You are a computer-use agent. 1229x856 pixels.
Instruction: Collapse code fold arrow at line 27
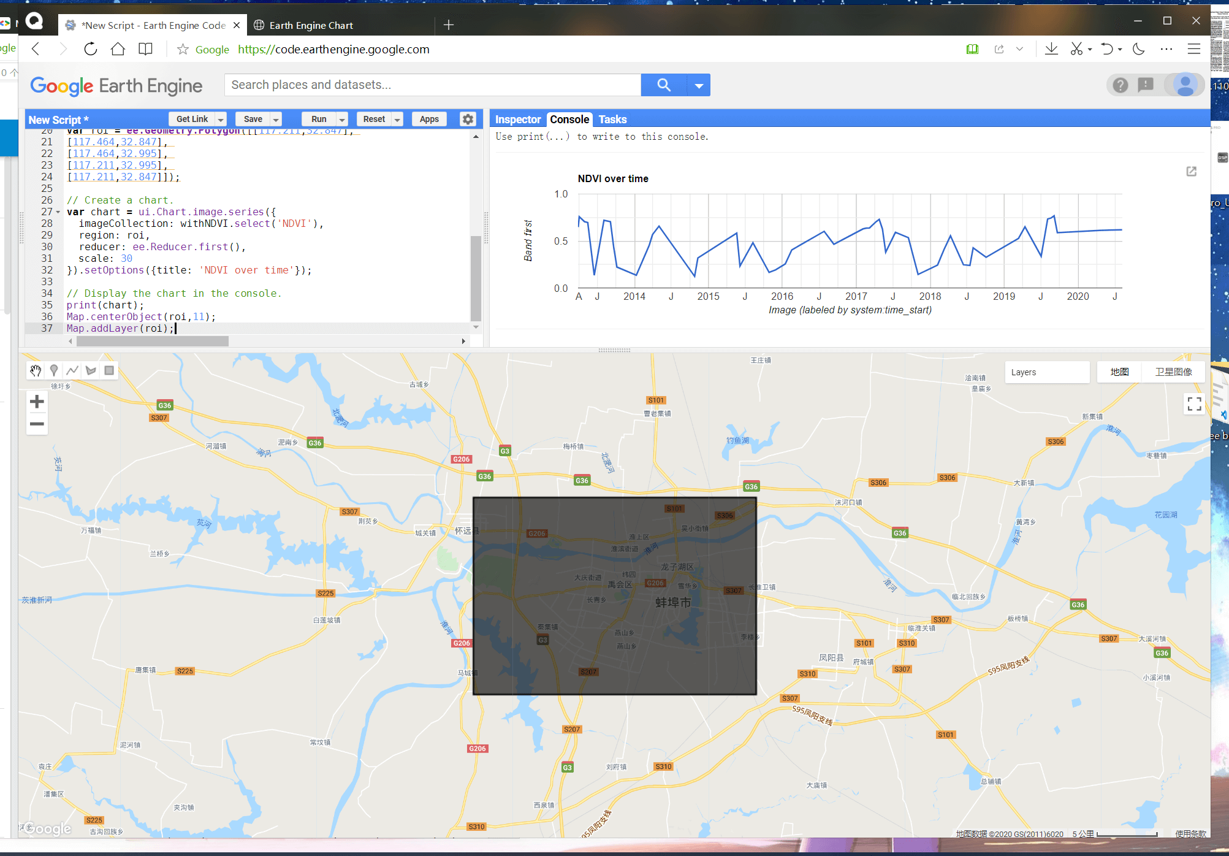58,212
